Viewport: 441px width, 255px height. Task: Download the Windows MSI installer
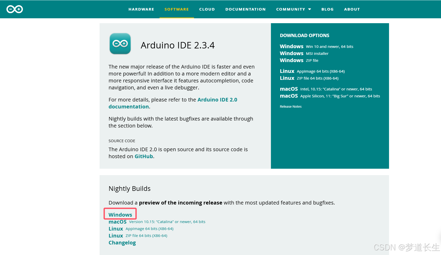pyautogui.click(x=304, y=53)
